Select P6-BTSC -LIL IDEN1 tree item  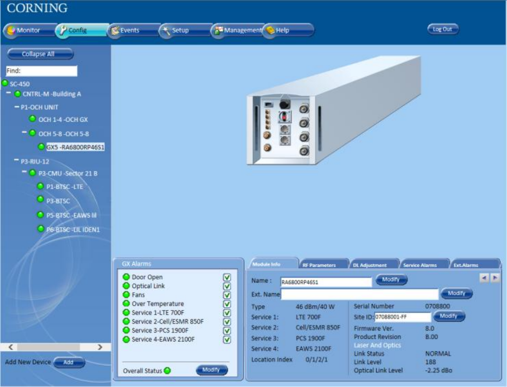[x=73, y=230]
